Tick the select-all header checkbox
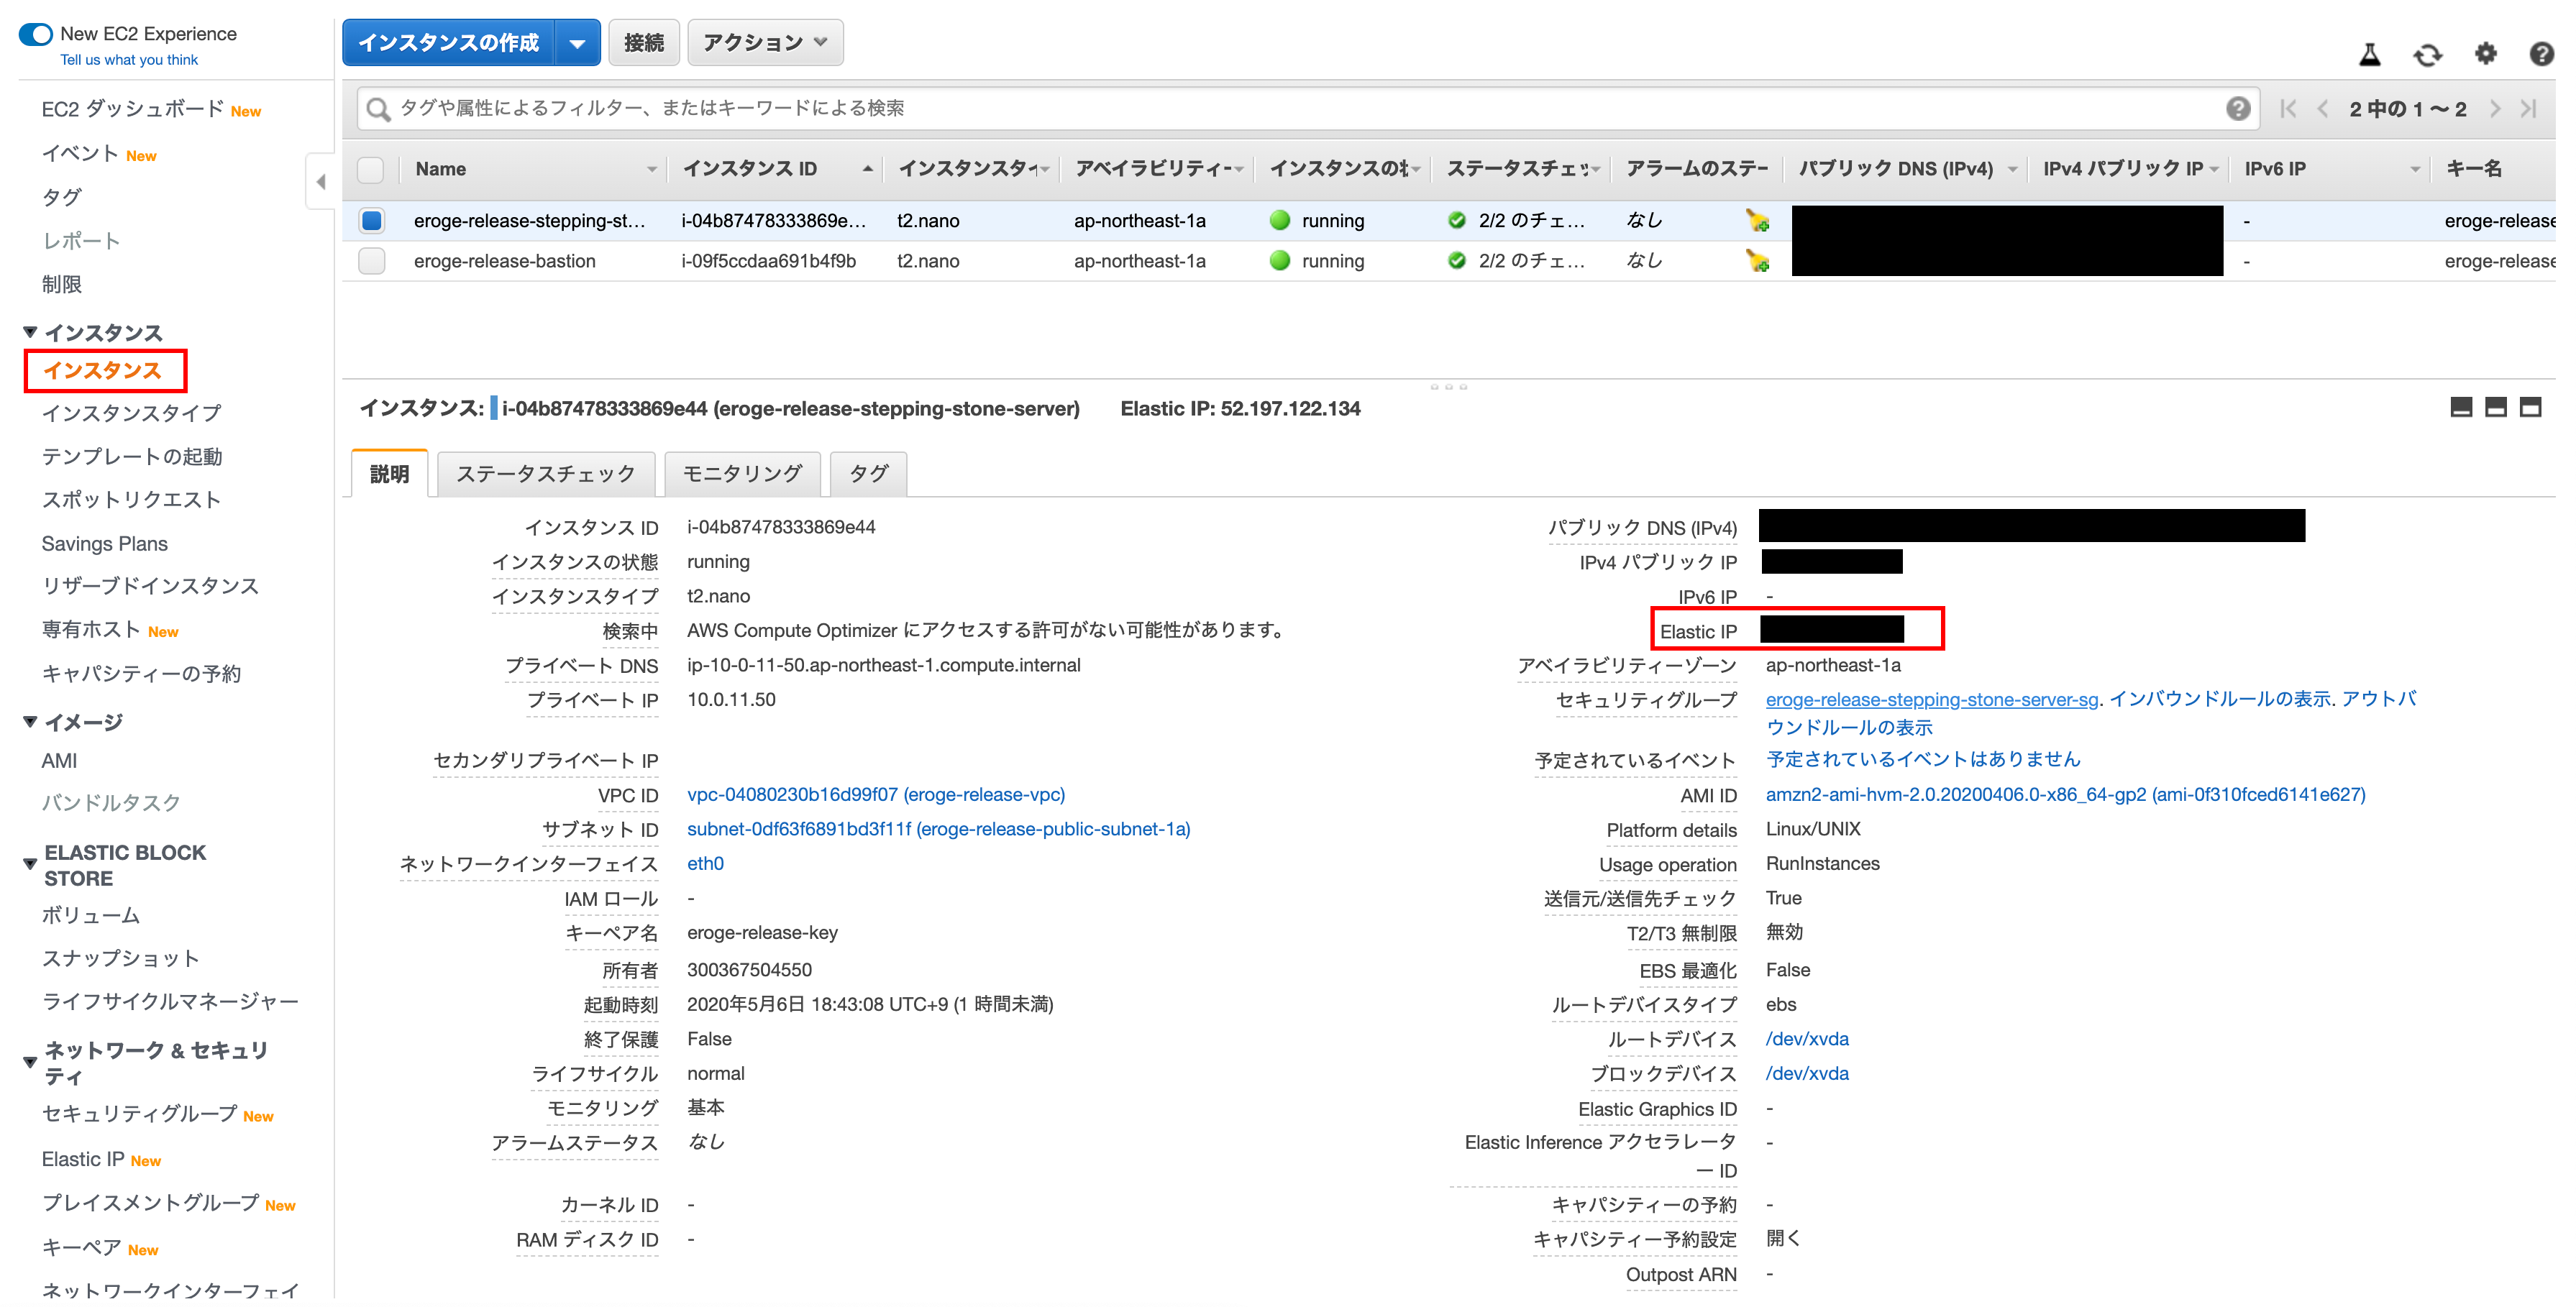 point(371,169)
